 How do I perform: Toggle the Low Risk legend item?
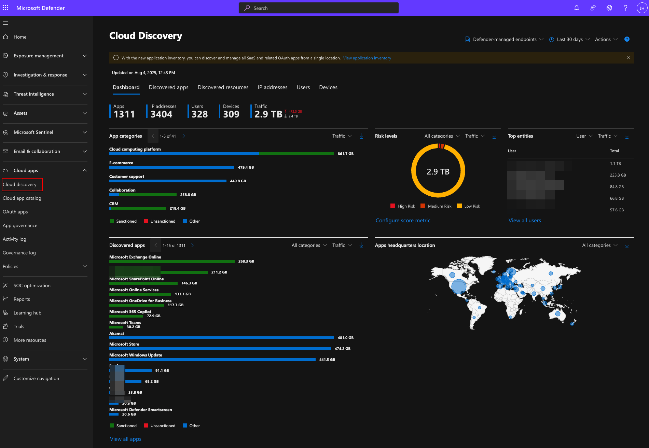pyautogui.click(x=469, y=206)
